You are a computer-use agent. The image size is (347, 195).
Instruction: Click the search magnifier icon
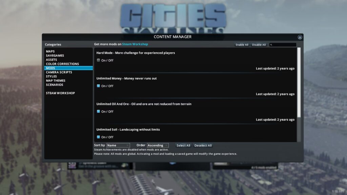271,45
